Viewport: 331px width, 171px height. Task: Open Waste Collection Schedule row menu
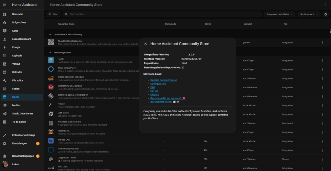[x=323, y=79]
